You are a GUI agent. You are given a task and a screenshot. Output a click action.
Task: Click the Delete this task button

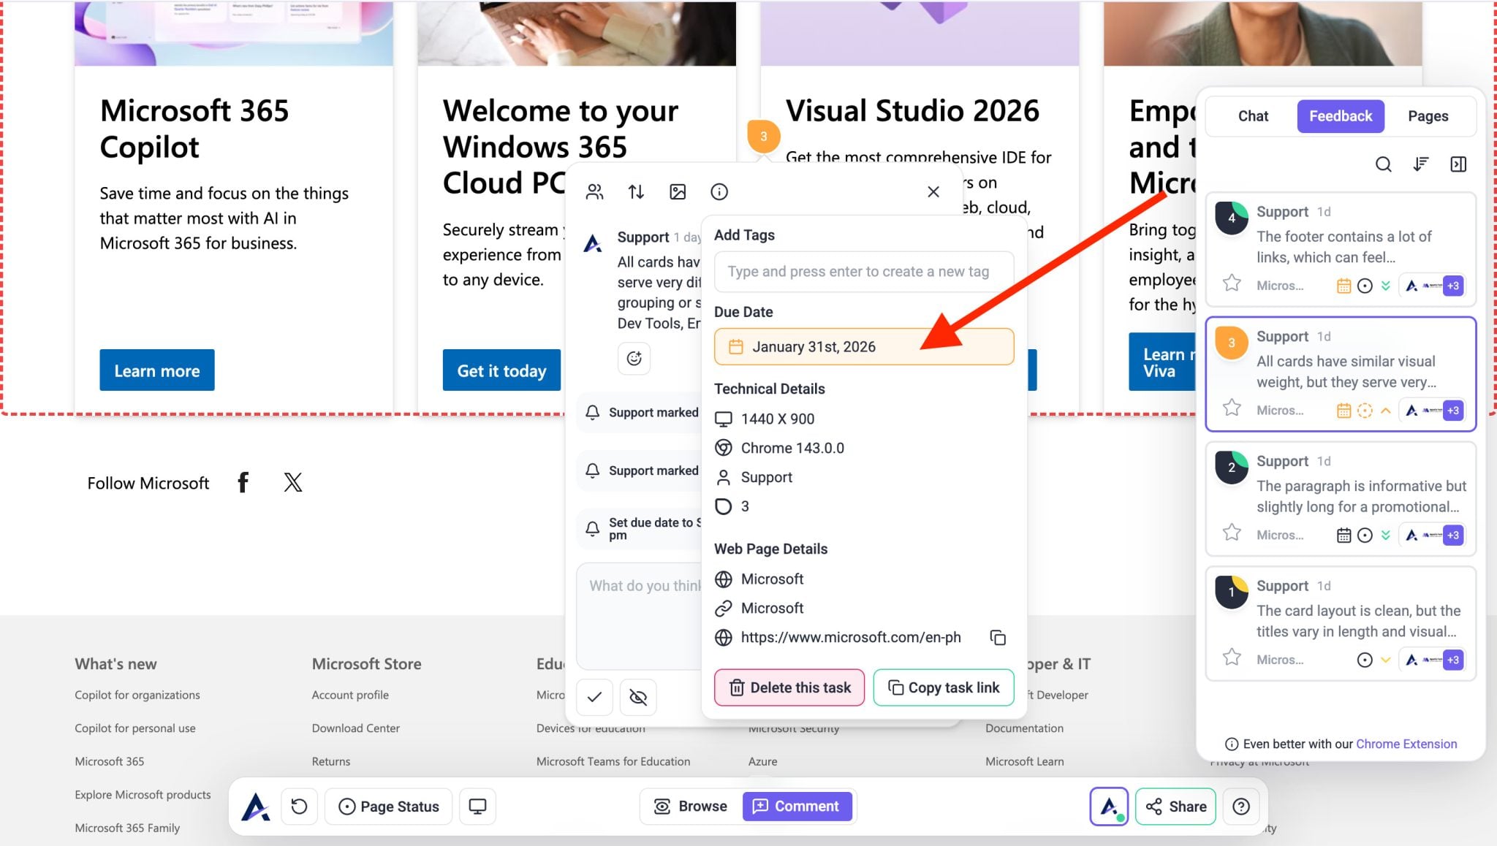[789, 687]
